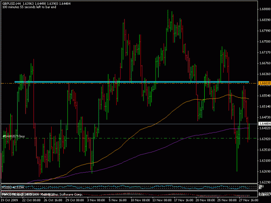271x203 pixels.
Task: Click the '#14806579 buy' order label
Action: tap(13, 136)
